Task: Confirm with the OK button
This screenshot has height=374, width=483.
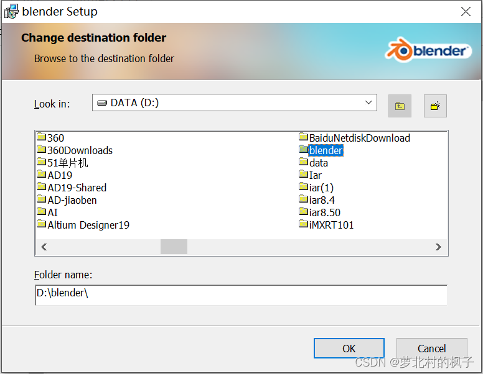Action: click(349, 349)
